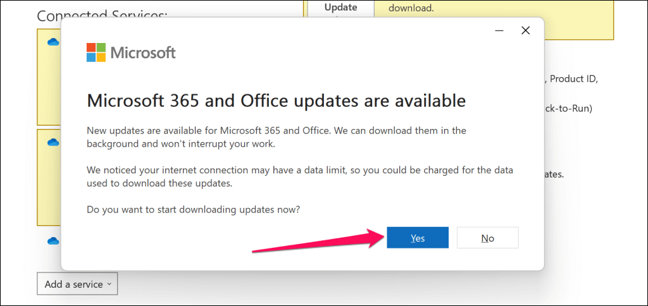648x306 pixels.
Task: Decline the update by pressing No
Action: 487,238
